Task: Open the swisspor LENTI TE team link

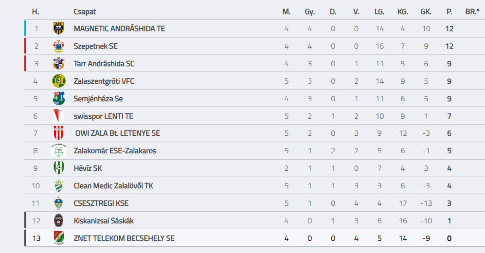Action: 103,116
